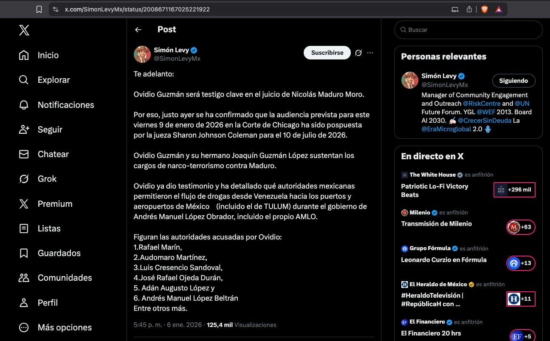Click the En directo en X heading
The width and height of the screenshot is (550, 341).
(432, 156)
